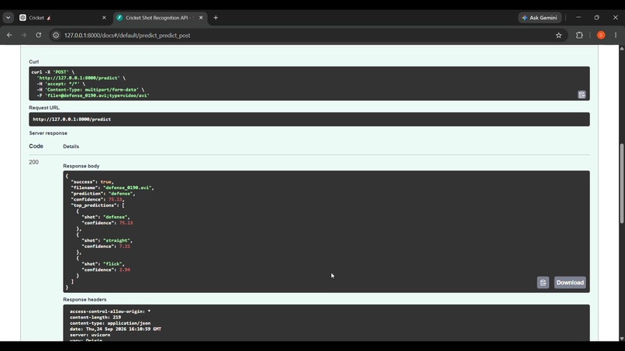Bookmark this page with the star icon
Screen dimensions: 625x351
coord(558,35)
